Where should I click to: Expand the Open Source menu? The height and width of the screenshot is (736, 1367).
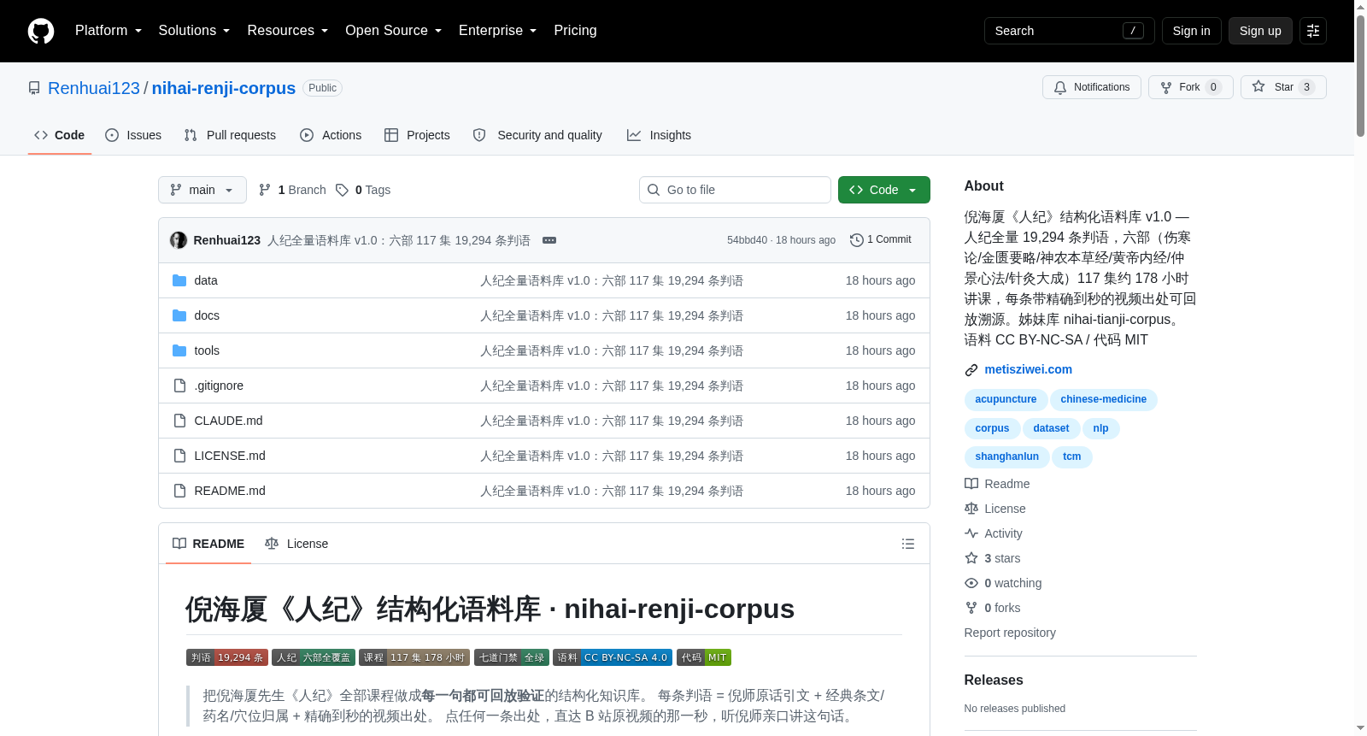394,31
